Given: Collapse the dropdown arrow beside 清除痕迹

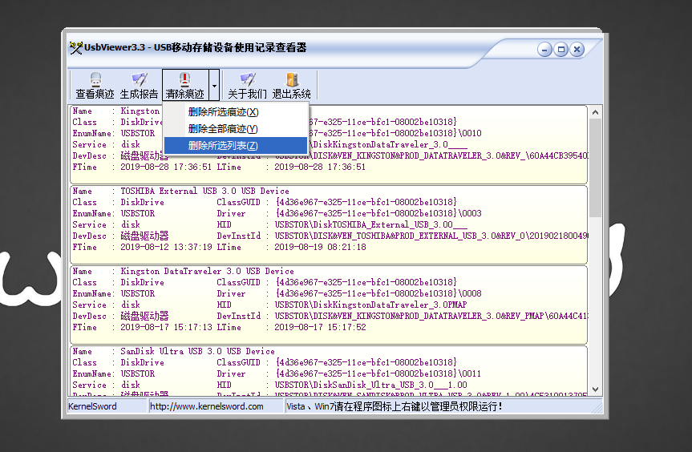Looking at the screenshot, I should pos(214,86).
